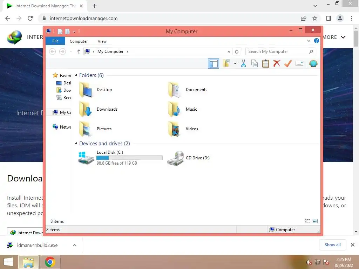Switch to large icons view in status bar
The width and height of the screenshot is (359, 269).
[x=315, y=221]
